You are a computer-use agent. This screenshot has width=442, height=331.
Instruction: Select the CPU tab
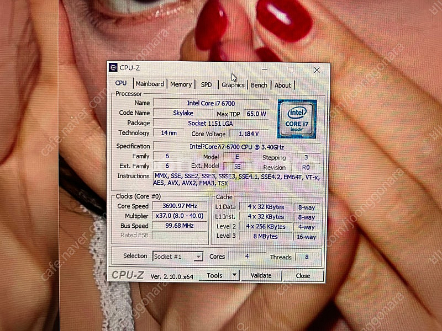121,83
